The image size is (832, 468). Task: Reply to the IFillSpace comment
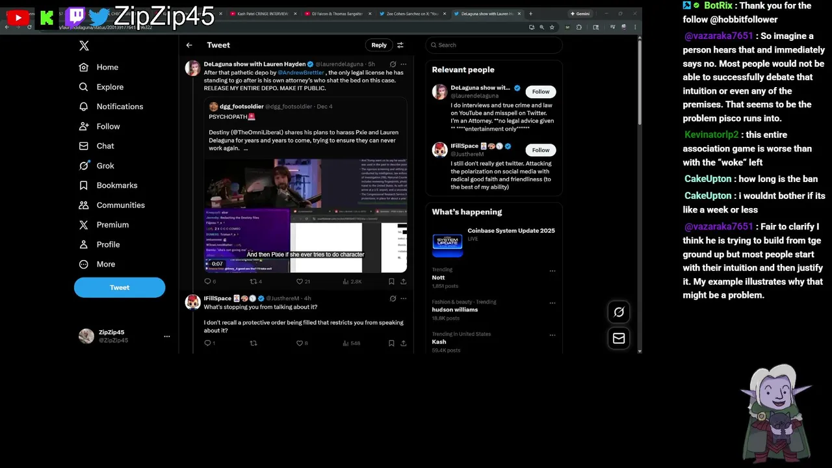(x=209, y=343)
